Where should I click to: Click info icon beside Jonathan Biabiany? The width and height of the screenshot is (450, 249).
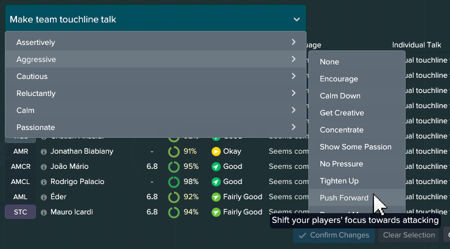pos(44,151)
